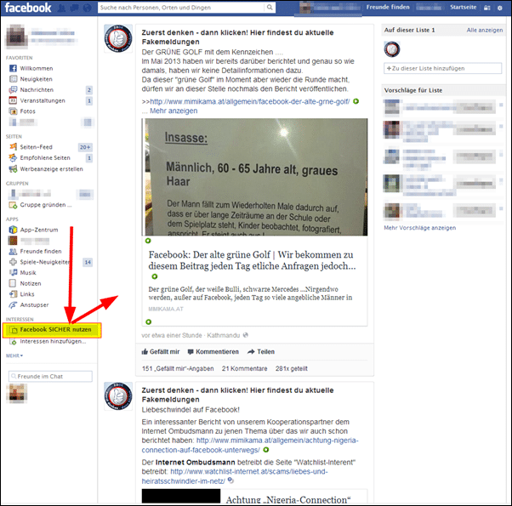Click the Facebook logo
Image resolution: width=512 pixels, height=506 pixels.
[x=28, y=8]
